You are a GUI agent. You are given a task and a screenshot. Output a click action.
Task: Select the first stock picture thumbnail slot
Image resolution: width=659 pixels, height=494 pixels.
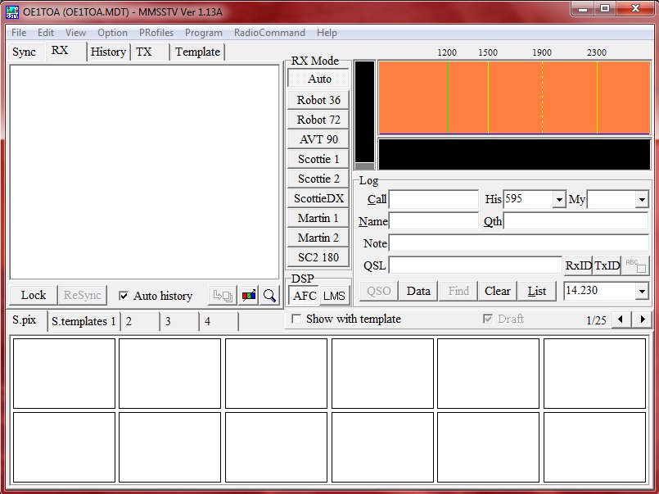[x=64, y=374]
